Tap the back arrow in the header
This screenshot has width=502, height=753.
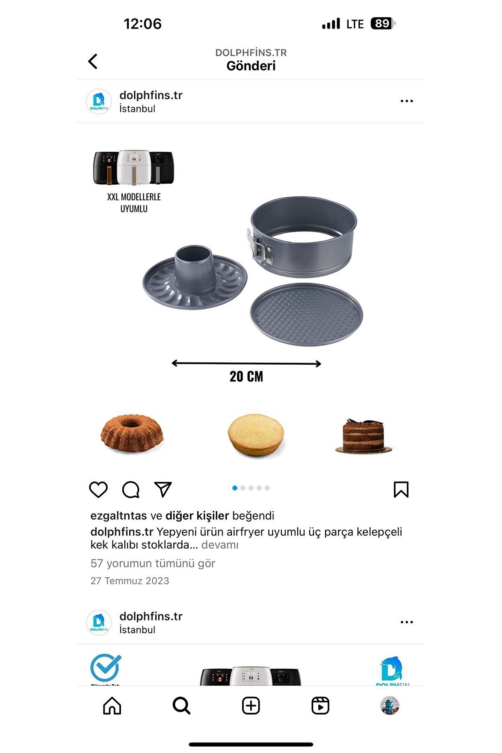click(92, 61)
